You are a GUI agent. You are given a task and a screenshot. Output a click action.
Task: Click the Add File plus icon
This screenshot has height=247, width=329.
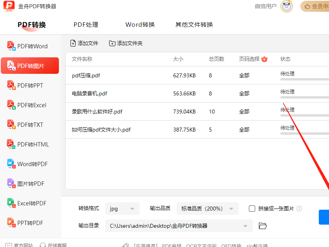pyautogui.click(x=73, y=43)
